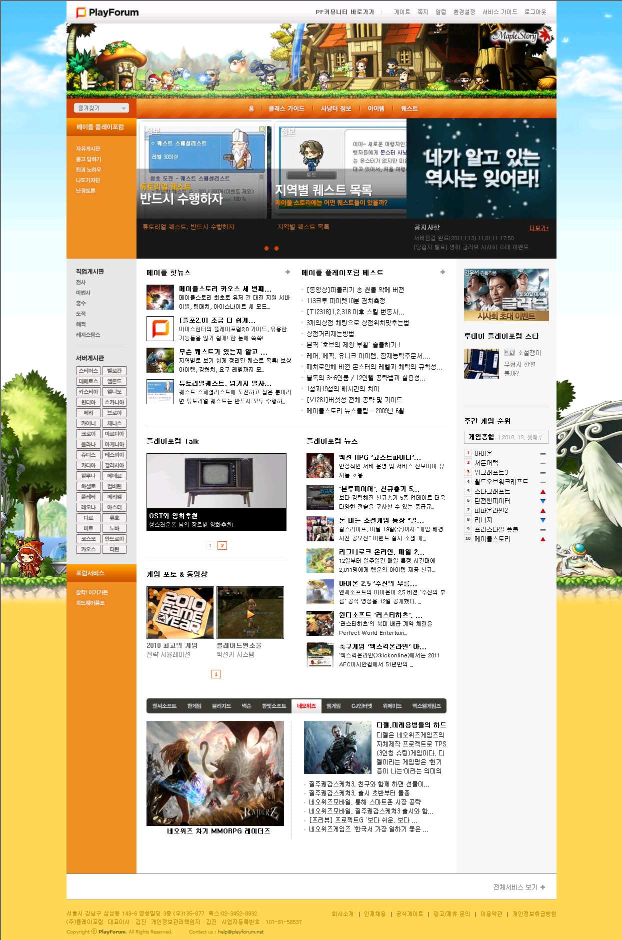The height and width of the screenshot is (940, 622).
Task: Open the 클래스 가이드 menu item
Action: (x=286, y=109)
